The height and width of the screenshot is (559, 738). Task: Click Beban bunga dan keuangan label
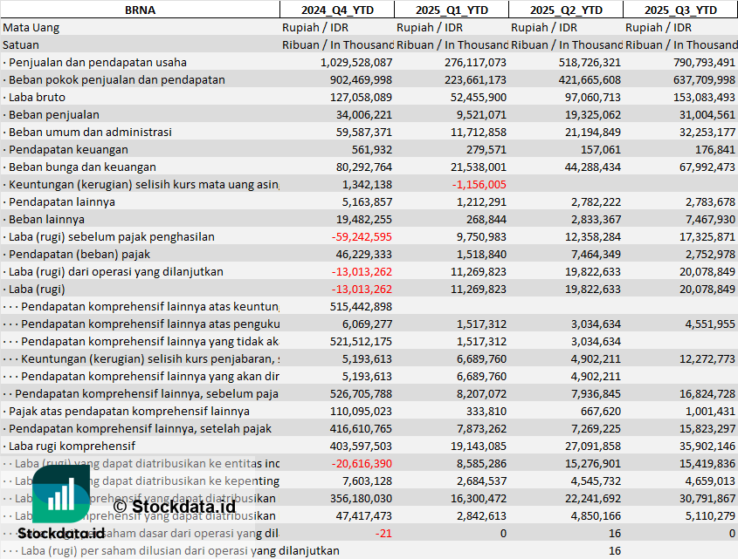(x=82, y=167)
